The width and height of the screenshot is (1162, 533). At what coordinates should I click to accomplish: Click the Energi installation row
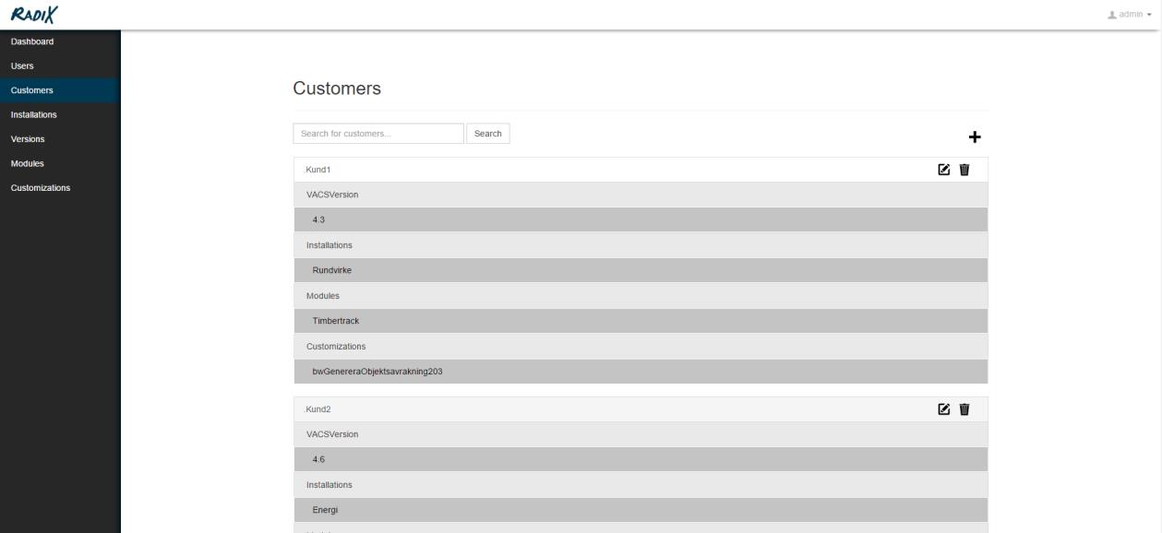[641, 510]
